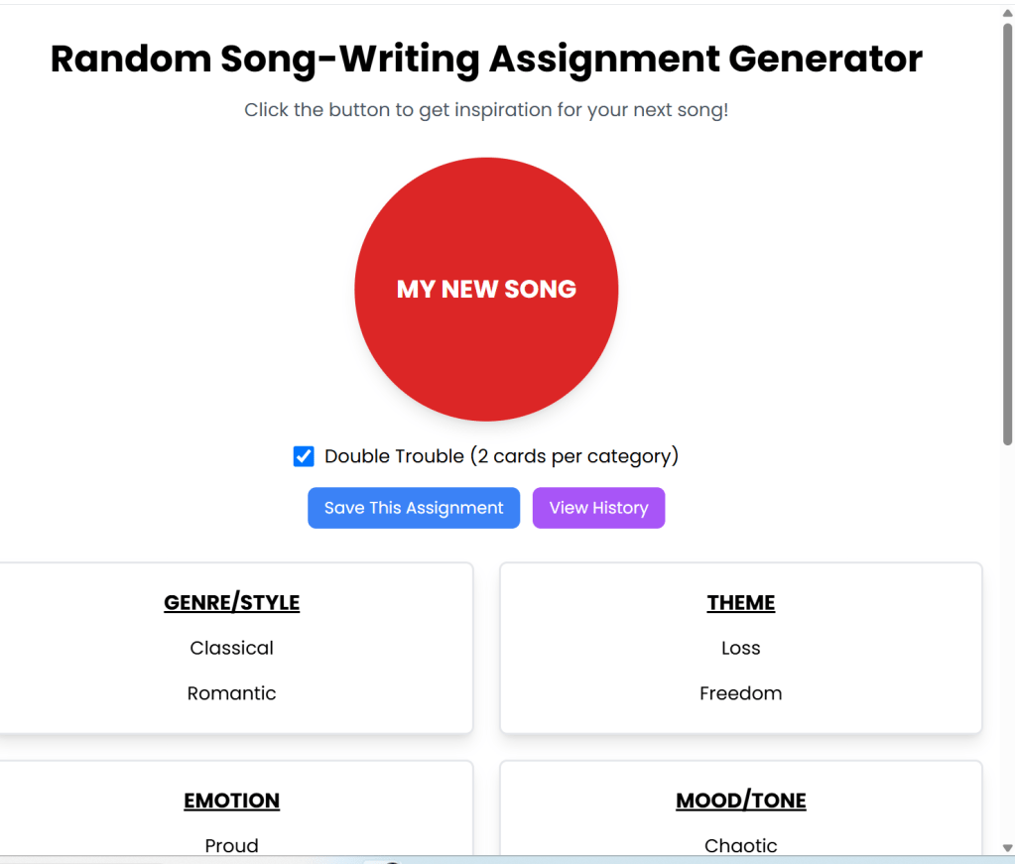Select the Classical genre entry
The image size is (1015, 864).
coord(231,648)
